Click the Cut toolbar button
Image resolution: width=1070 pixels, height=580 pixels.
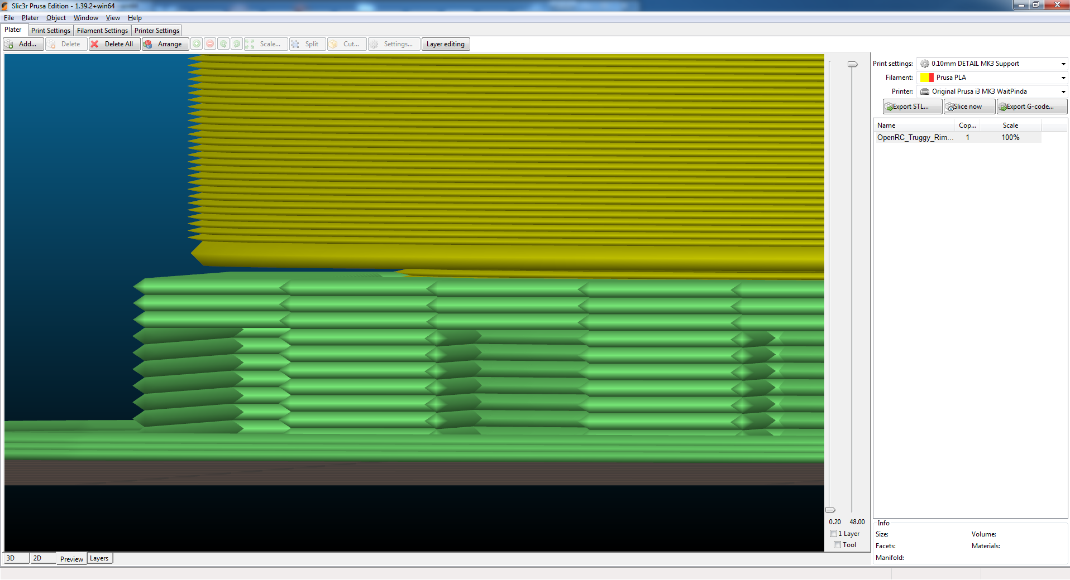point(347,44)
